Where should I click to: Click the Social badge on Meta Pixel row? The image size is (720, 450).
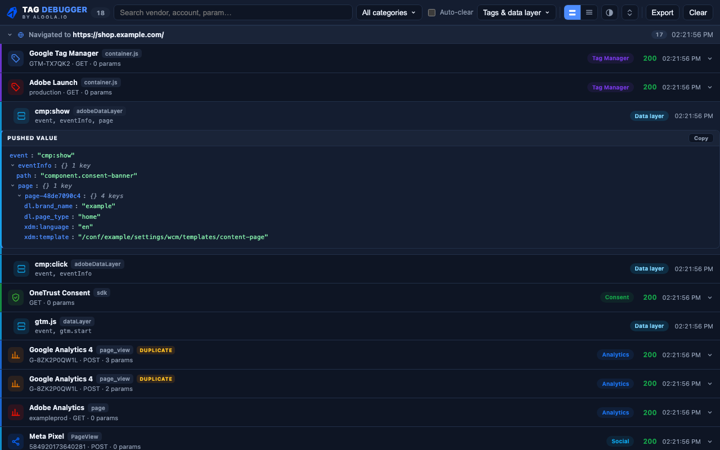[x=620, y=442]
